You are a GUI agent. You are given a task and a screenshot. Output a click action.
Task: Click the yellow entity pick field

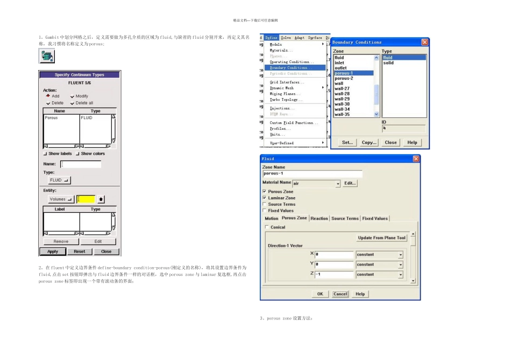[86, 199]
